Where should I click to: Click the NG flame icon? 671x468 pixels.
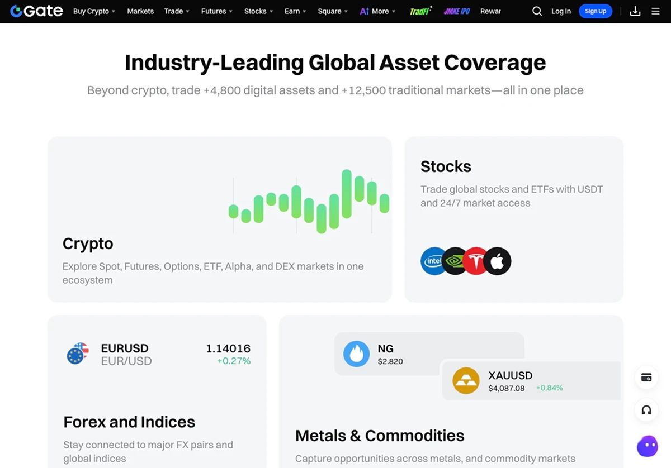point(356,354)
